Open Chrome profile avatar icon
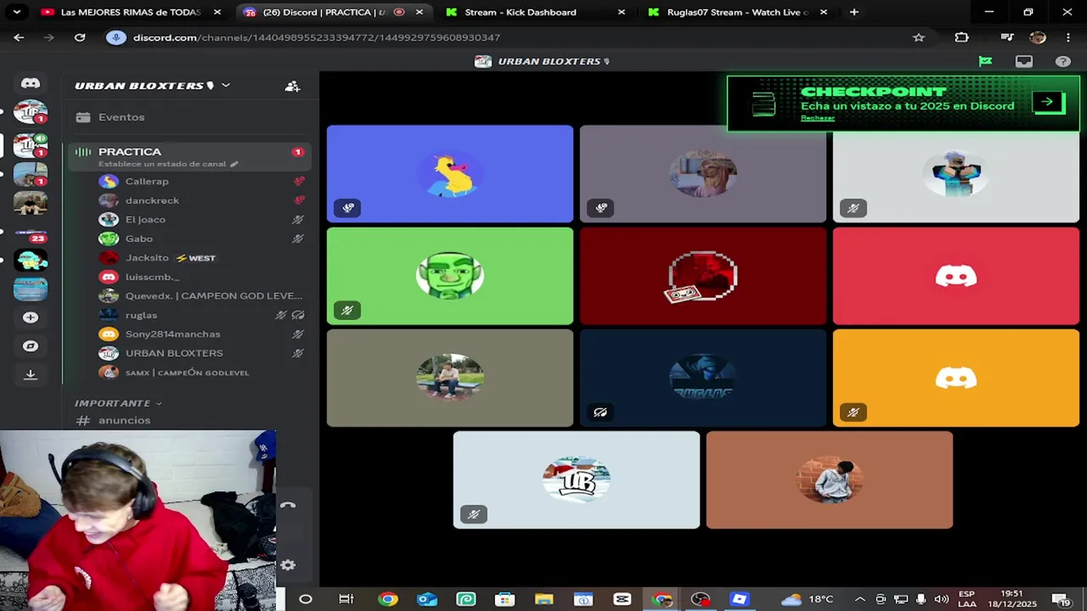This screenshot has height=611, width=1087. click(1037, 37)
